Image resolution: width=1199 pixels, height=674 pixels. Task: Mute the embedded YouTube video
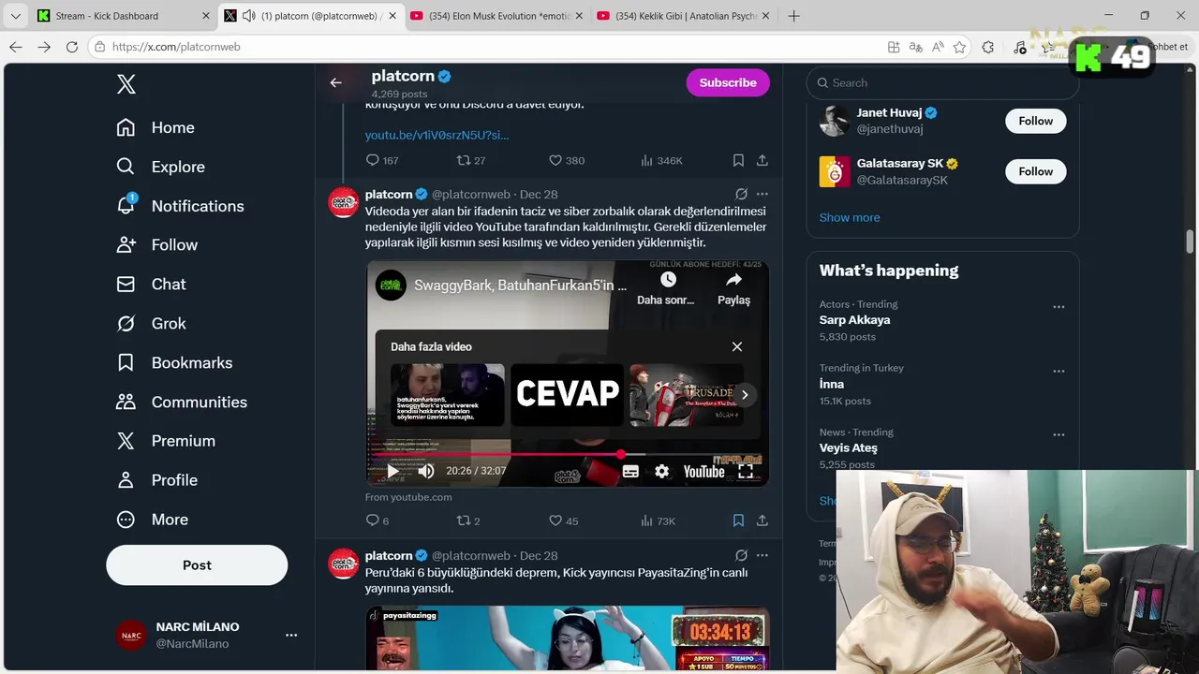coord(426,471)
